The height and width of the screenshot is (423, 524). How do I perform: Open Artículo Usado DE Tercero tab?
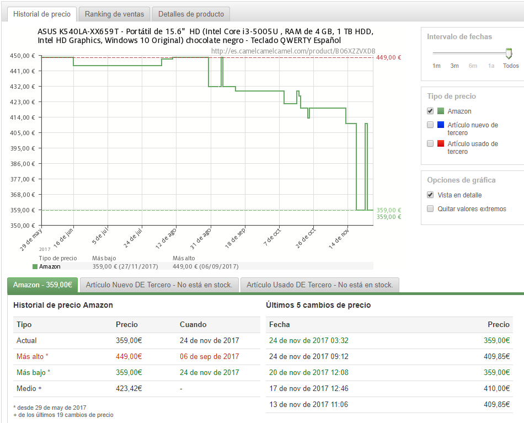[320, 285]
